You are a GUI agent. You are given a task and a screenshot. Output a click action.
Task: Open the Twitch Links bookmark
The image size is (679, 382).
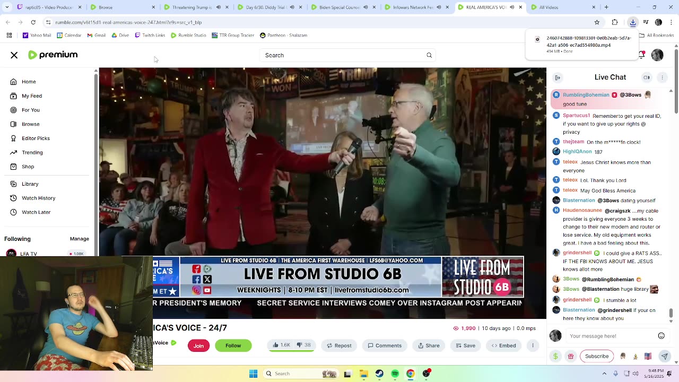[x=150, y=36]
